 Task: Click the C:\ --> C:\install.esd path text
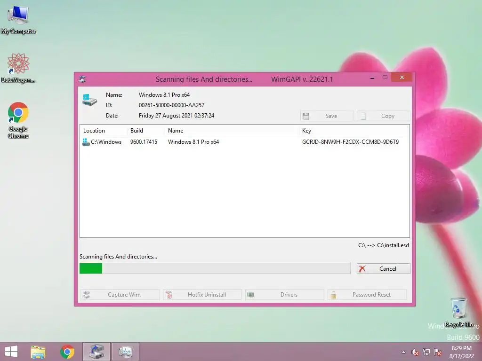[x=383, y=245]
